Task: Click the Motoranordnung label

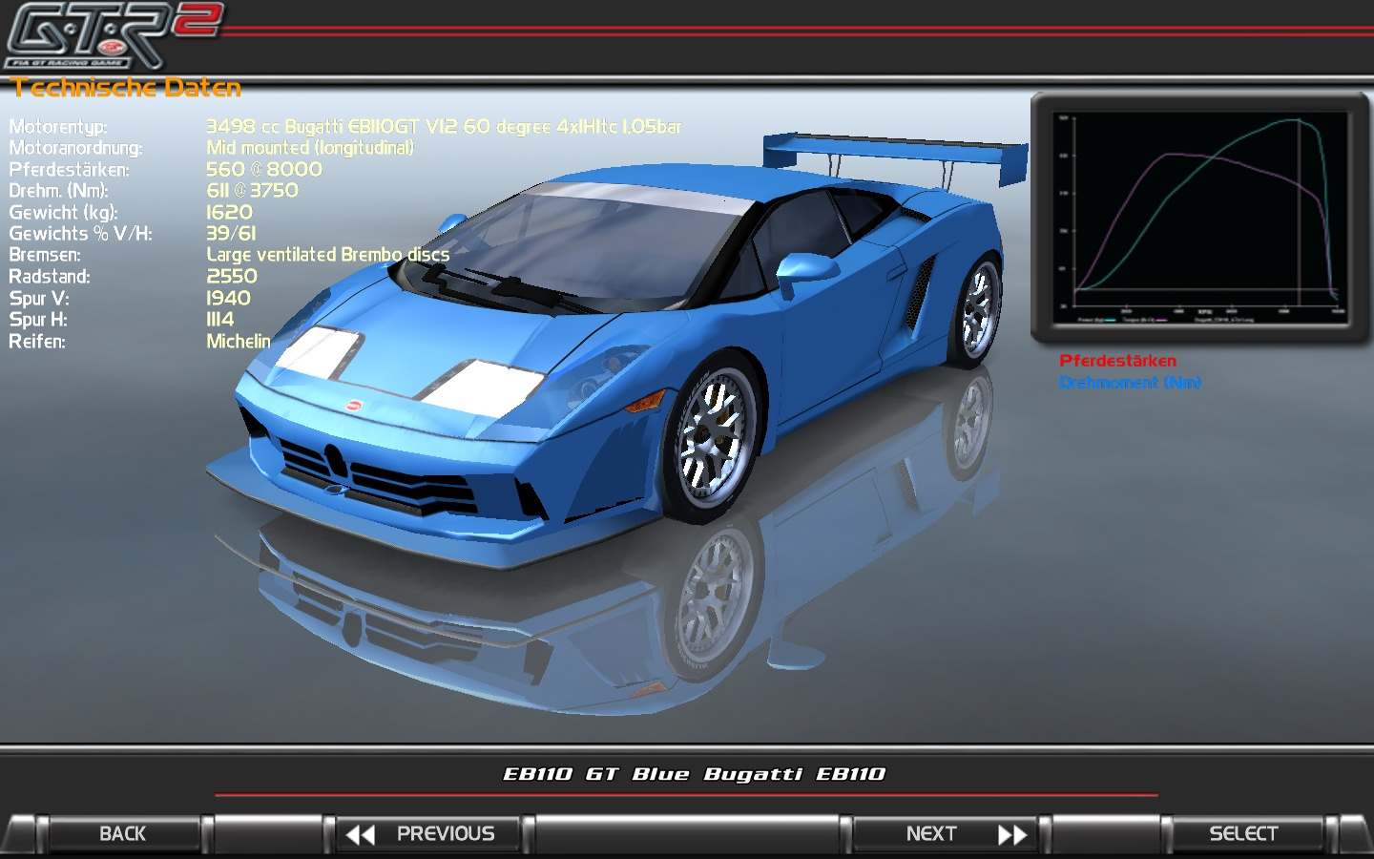Action: click(75, 148)
